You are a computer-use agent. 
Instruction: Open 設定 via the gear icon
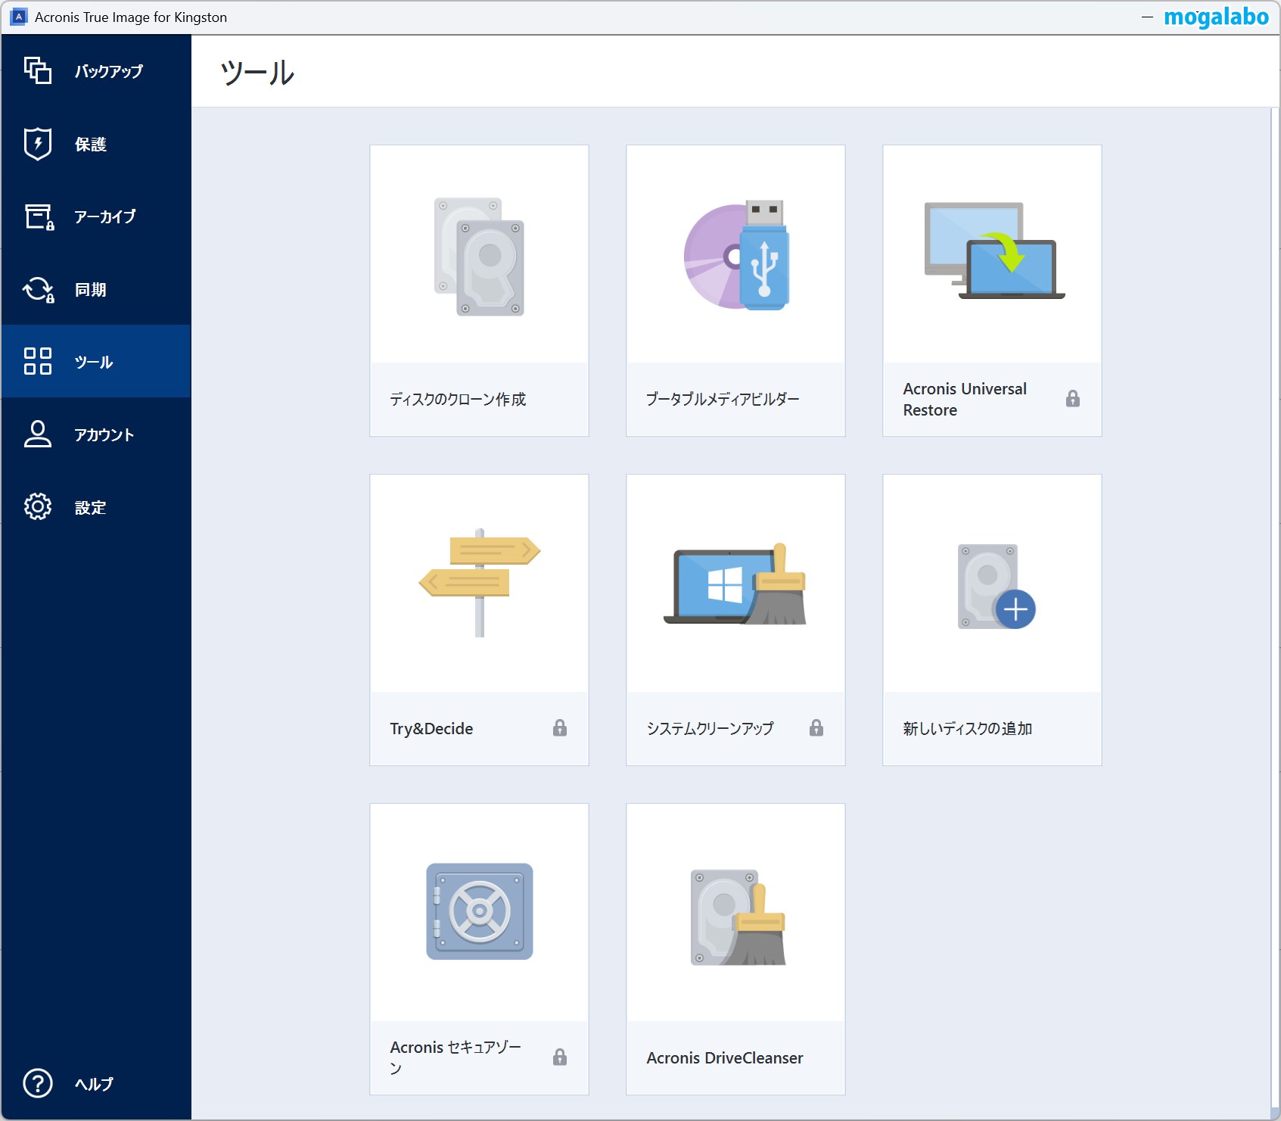click(x=37, y=507)
